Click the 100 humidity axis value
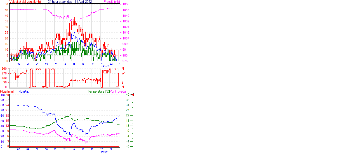This screenshot has width=358, height=155. [x=3, y=95]
